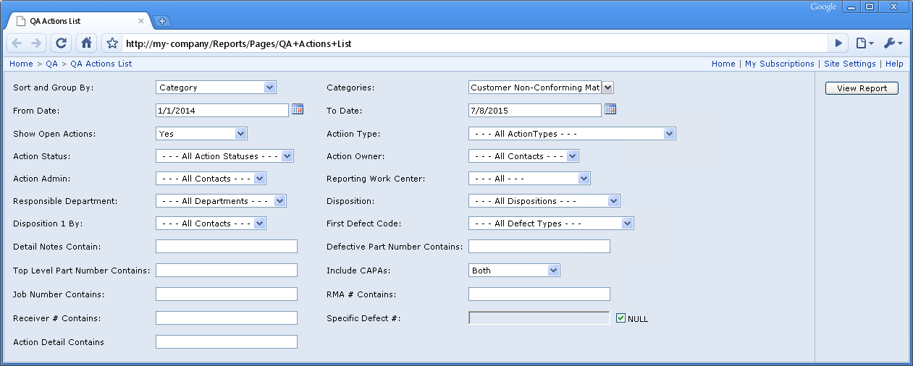
Task: Open a new browser tab
Action: pos(162,22)
